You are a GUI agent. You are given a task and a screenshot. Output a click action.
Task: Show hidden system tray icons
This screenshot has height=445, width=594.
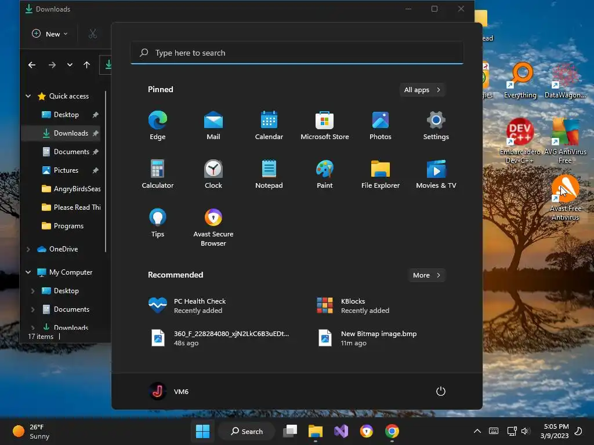click(477, 431)
